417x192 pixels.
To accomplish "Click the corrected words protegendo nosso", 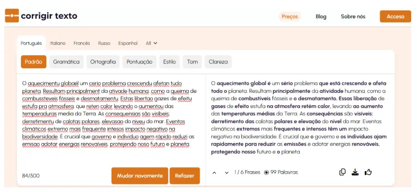I will [233, 152].
